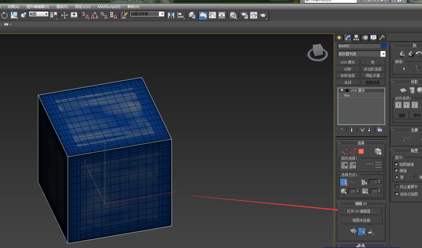Activate the Select and Move tool
The image size is (422, 248).
65,15
